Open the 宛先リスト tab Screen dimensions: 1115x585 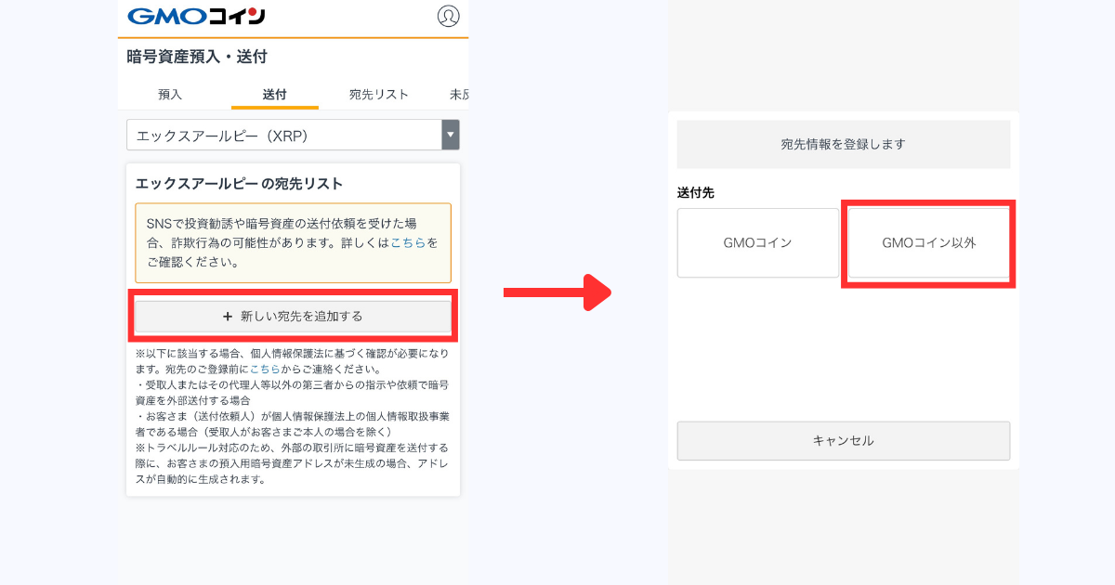point(379,94)
